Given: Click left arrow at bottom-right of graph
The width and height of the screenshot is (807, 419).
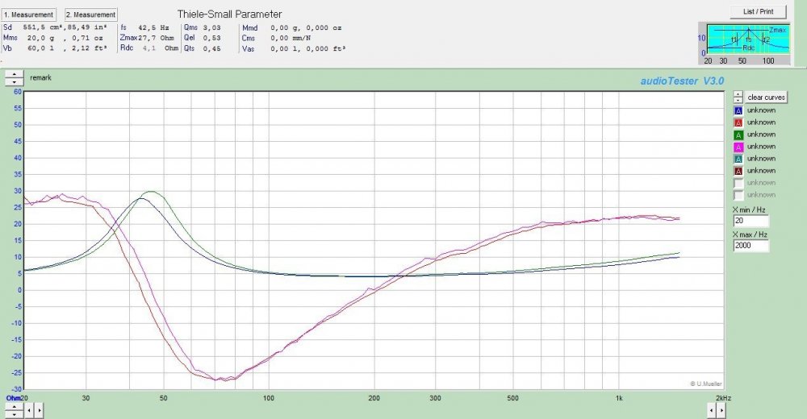Looking at the screenshot, I should click(x=710, y=411).
